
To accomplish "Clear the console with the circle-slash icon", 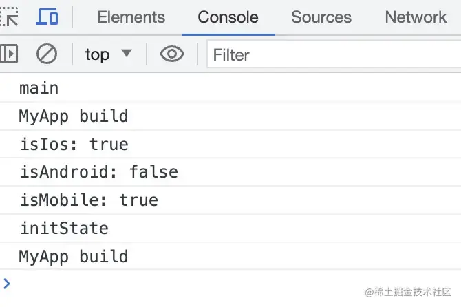I will (47, 54).
